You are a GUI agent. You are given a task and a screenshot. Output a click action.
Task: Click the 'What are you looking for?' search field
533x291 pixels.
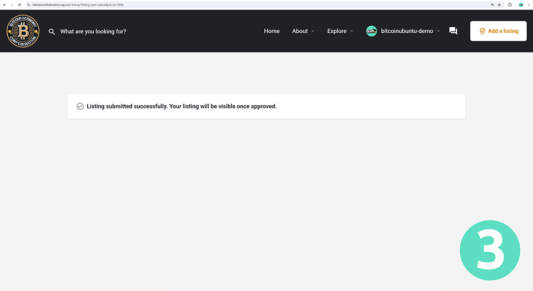pos(93,32)
